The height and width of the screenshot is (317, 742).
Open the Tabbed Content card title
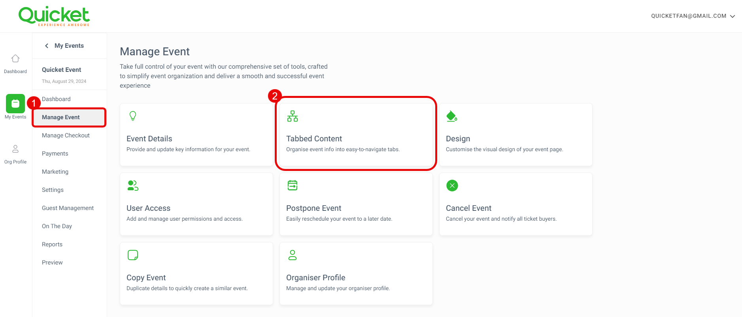[x=314, y=139]
